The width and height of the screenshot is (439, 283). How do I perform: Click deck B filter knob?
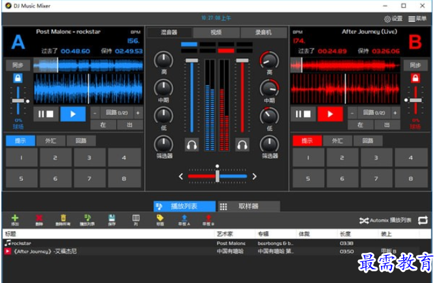[269, 144]
